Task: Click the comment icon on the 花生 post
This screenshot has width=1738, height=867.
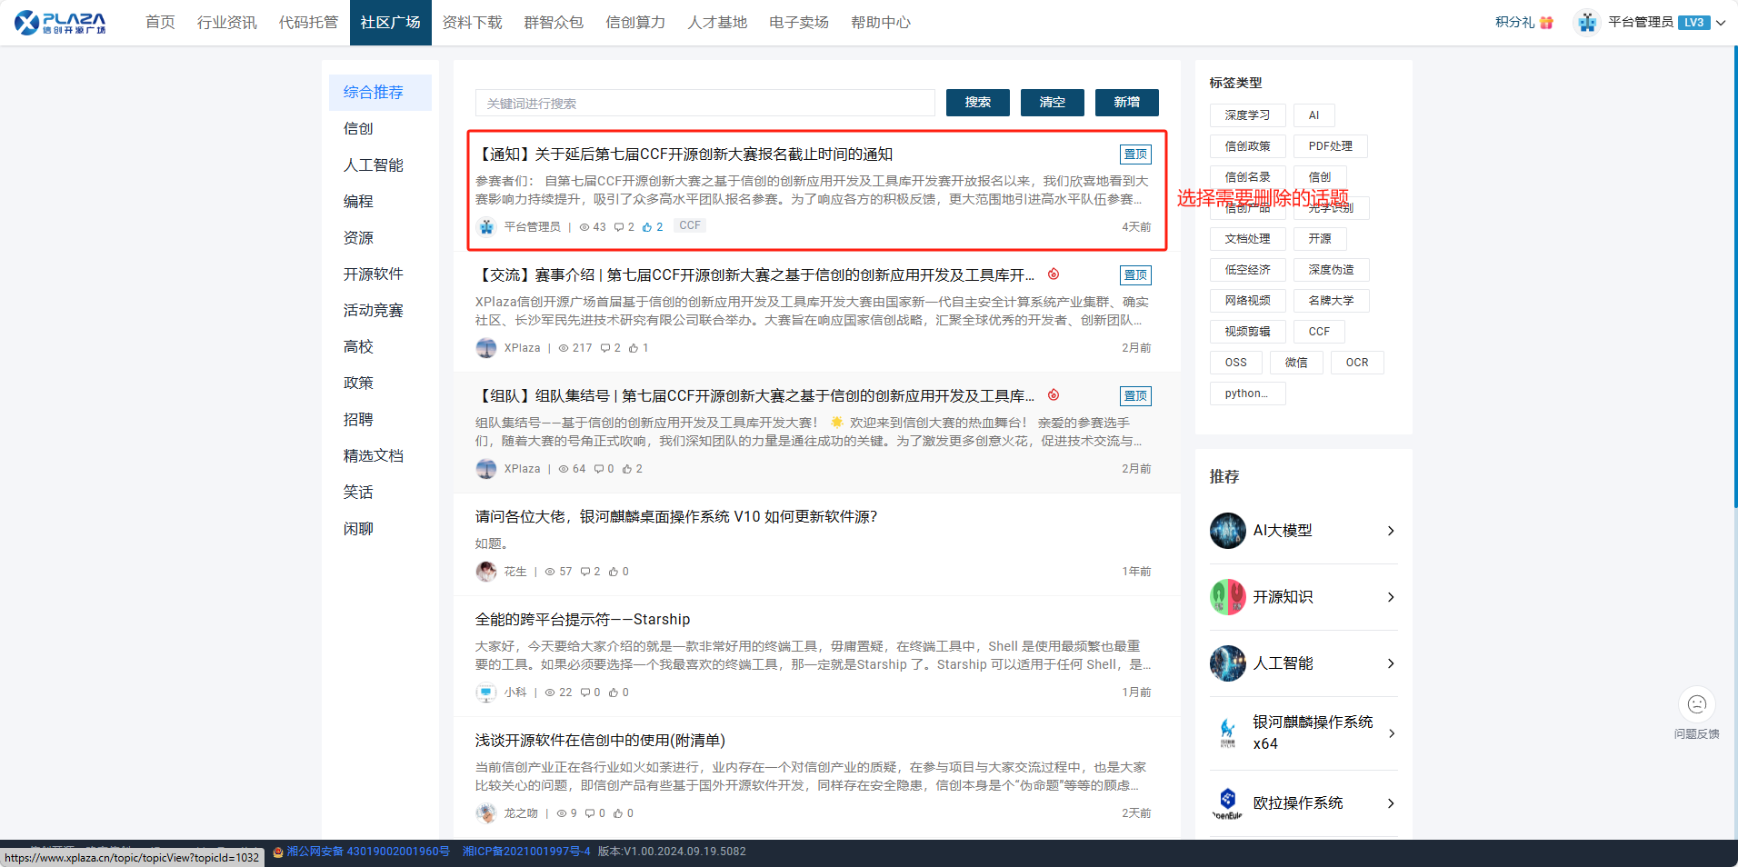Action: coord(585,572)
